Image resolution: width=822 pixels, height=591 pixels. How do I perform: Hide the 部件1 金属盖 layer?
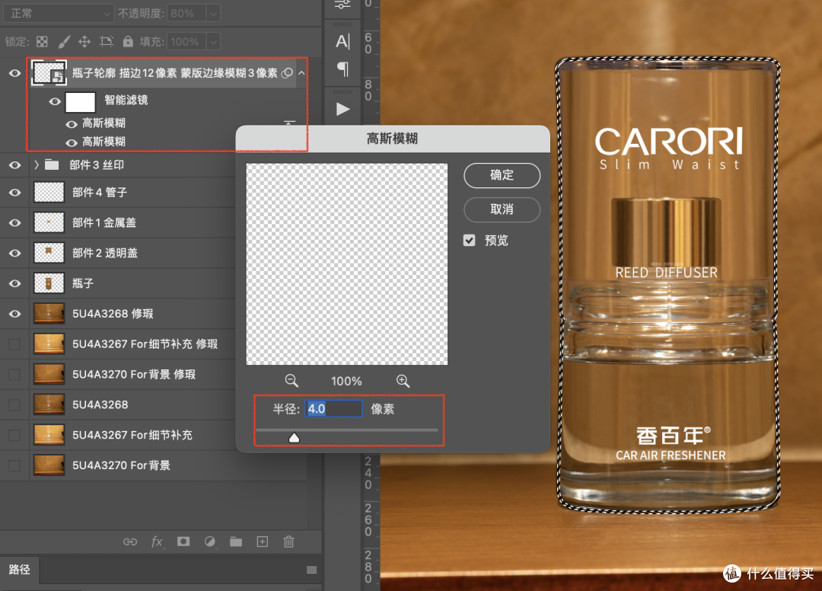click(x=14, y=222)
